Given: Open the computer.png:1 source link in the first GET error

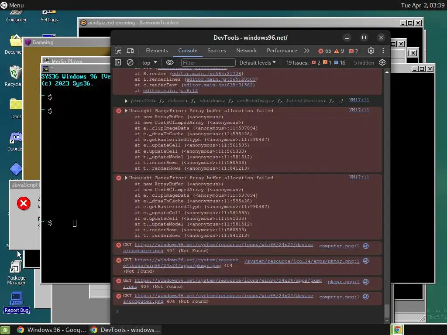Looking at the screenshot, I should click(339, 246).
